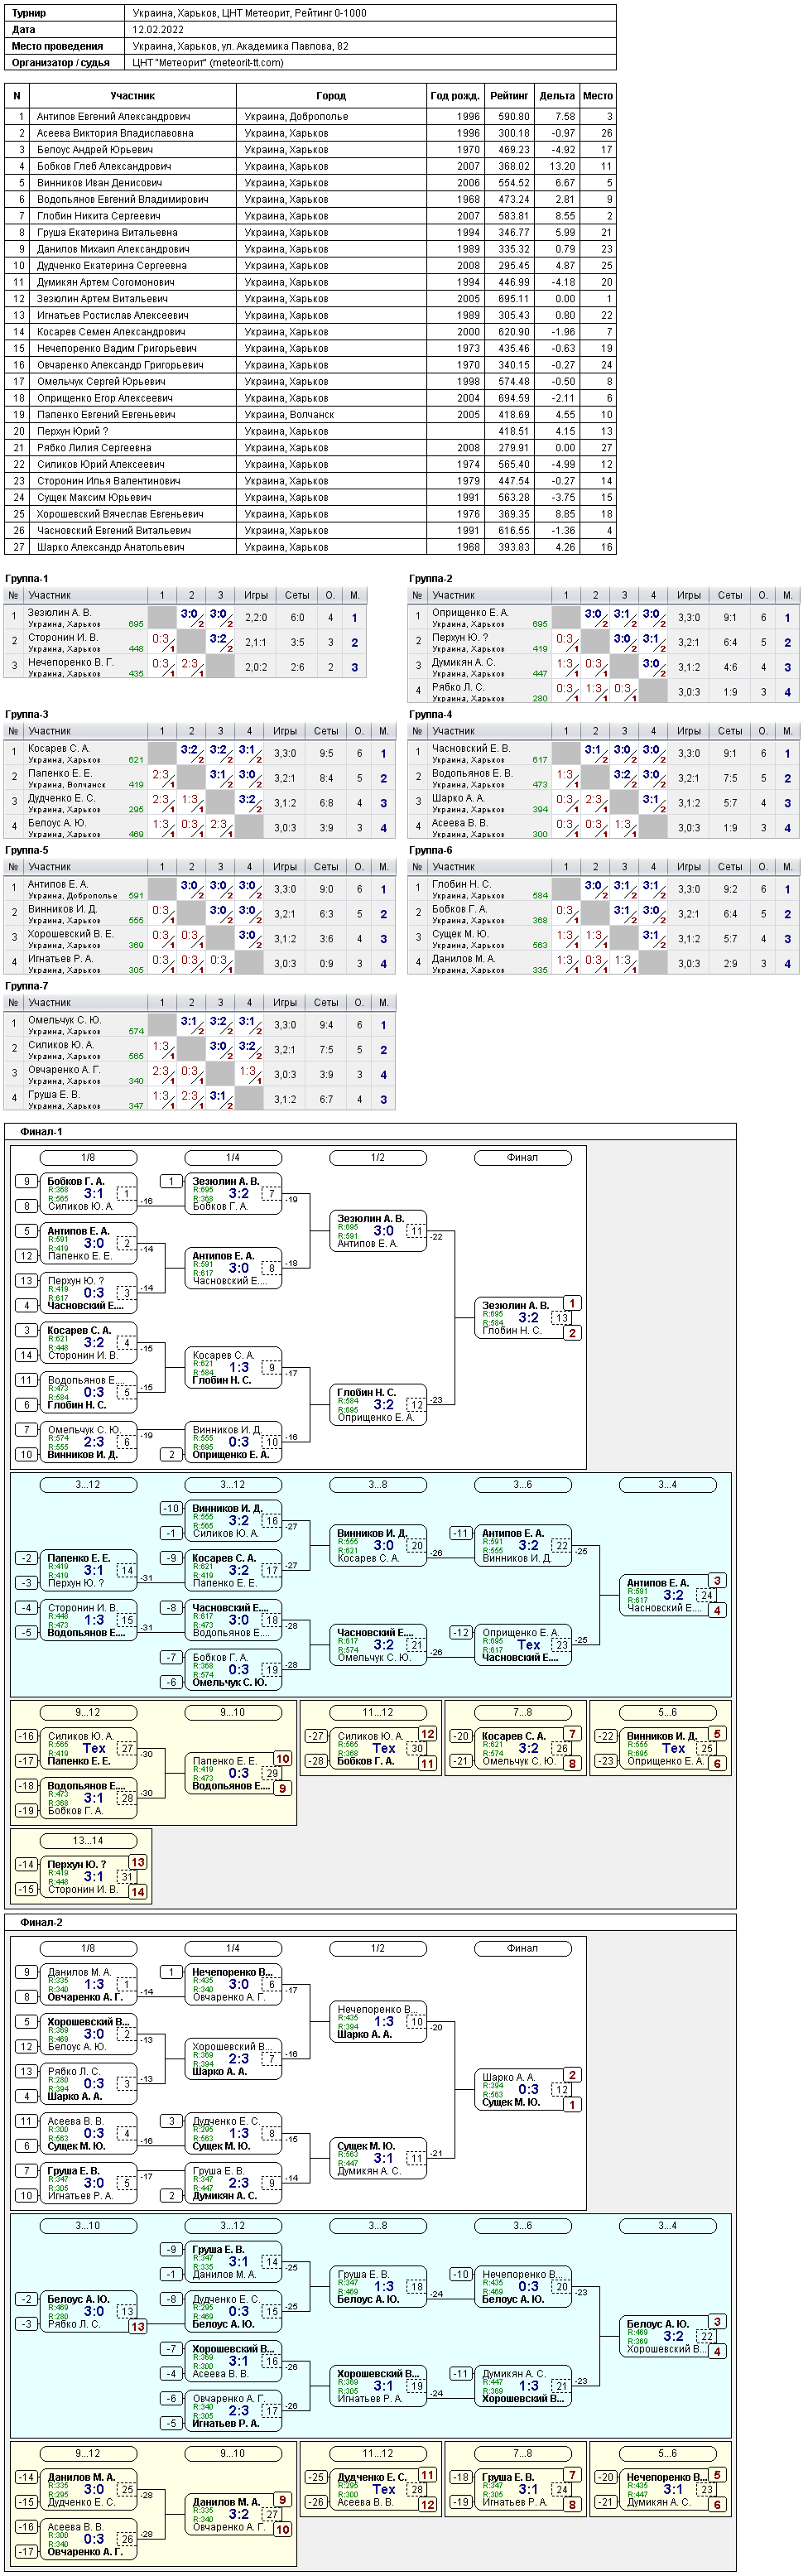Image resolution: width=808 pixels, height=2576 pixels.
Task: Select participant 'Игнатьев Ростислав Алексеевич'
Action: pos(112,315)
